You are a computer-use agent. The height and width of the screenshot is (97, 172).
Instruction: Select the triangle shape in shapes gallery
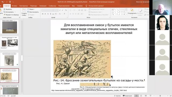(x=113, y=12)
